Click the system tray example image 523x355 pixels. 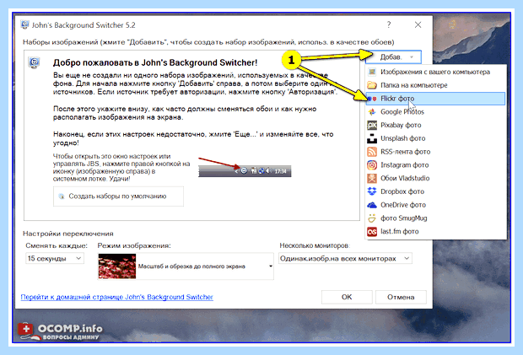245,171
